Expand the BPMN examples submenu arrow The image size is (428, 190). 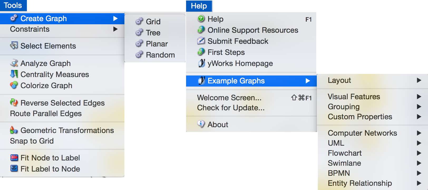tap(419, 173)
